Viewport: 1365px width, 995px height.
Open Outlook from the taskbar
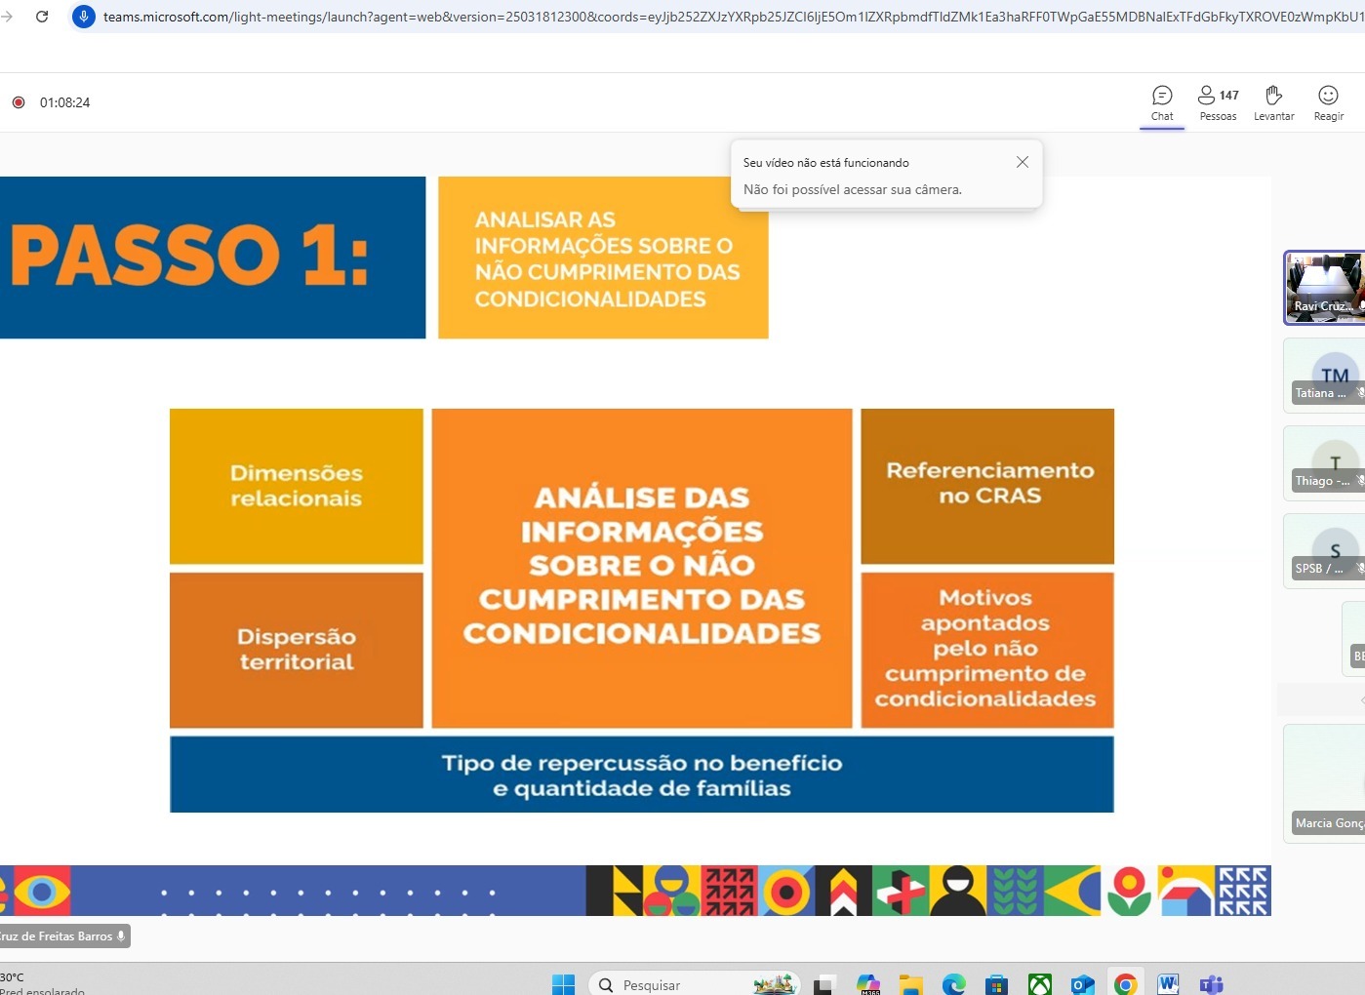(x=1082, y=984)
